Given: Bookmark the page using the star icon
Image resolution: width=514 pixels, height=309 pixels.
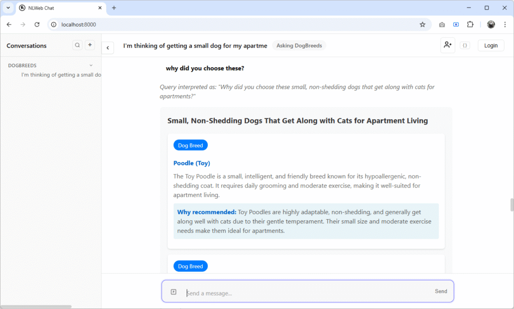Looking at the screenshot, I should pos(423,24).
